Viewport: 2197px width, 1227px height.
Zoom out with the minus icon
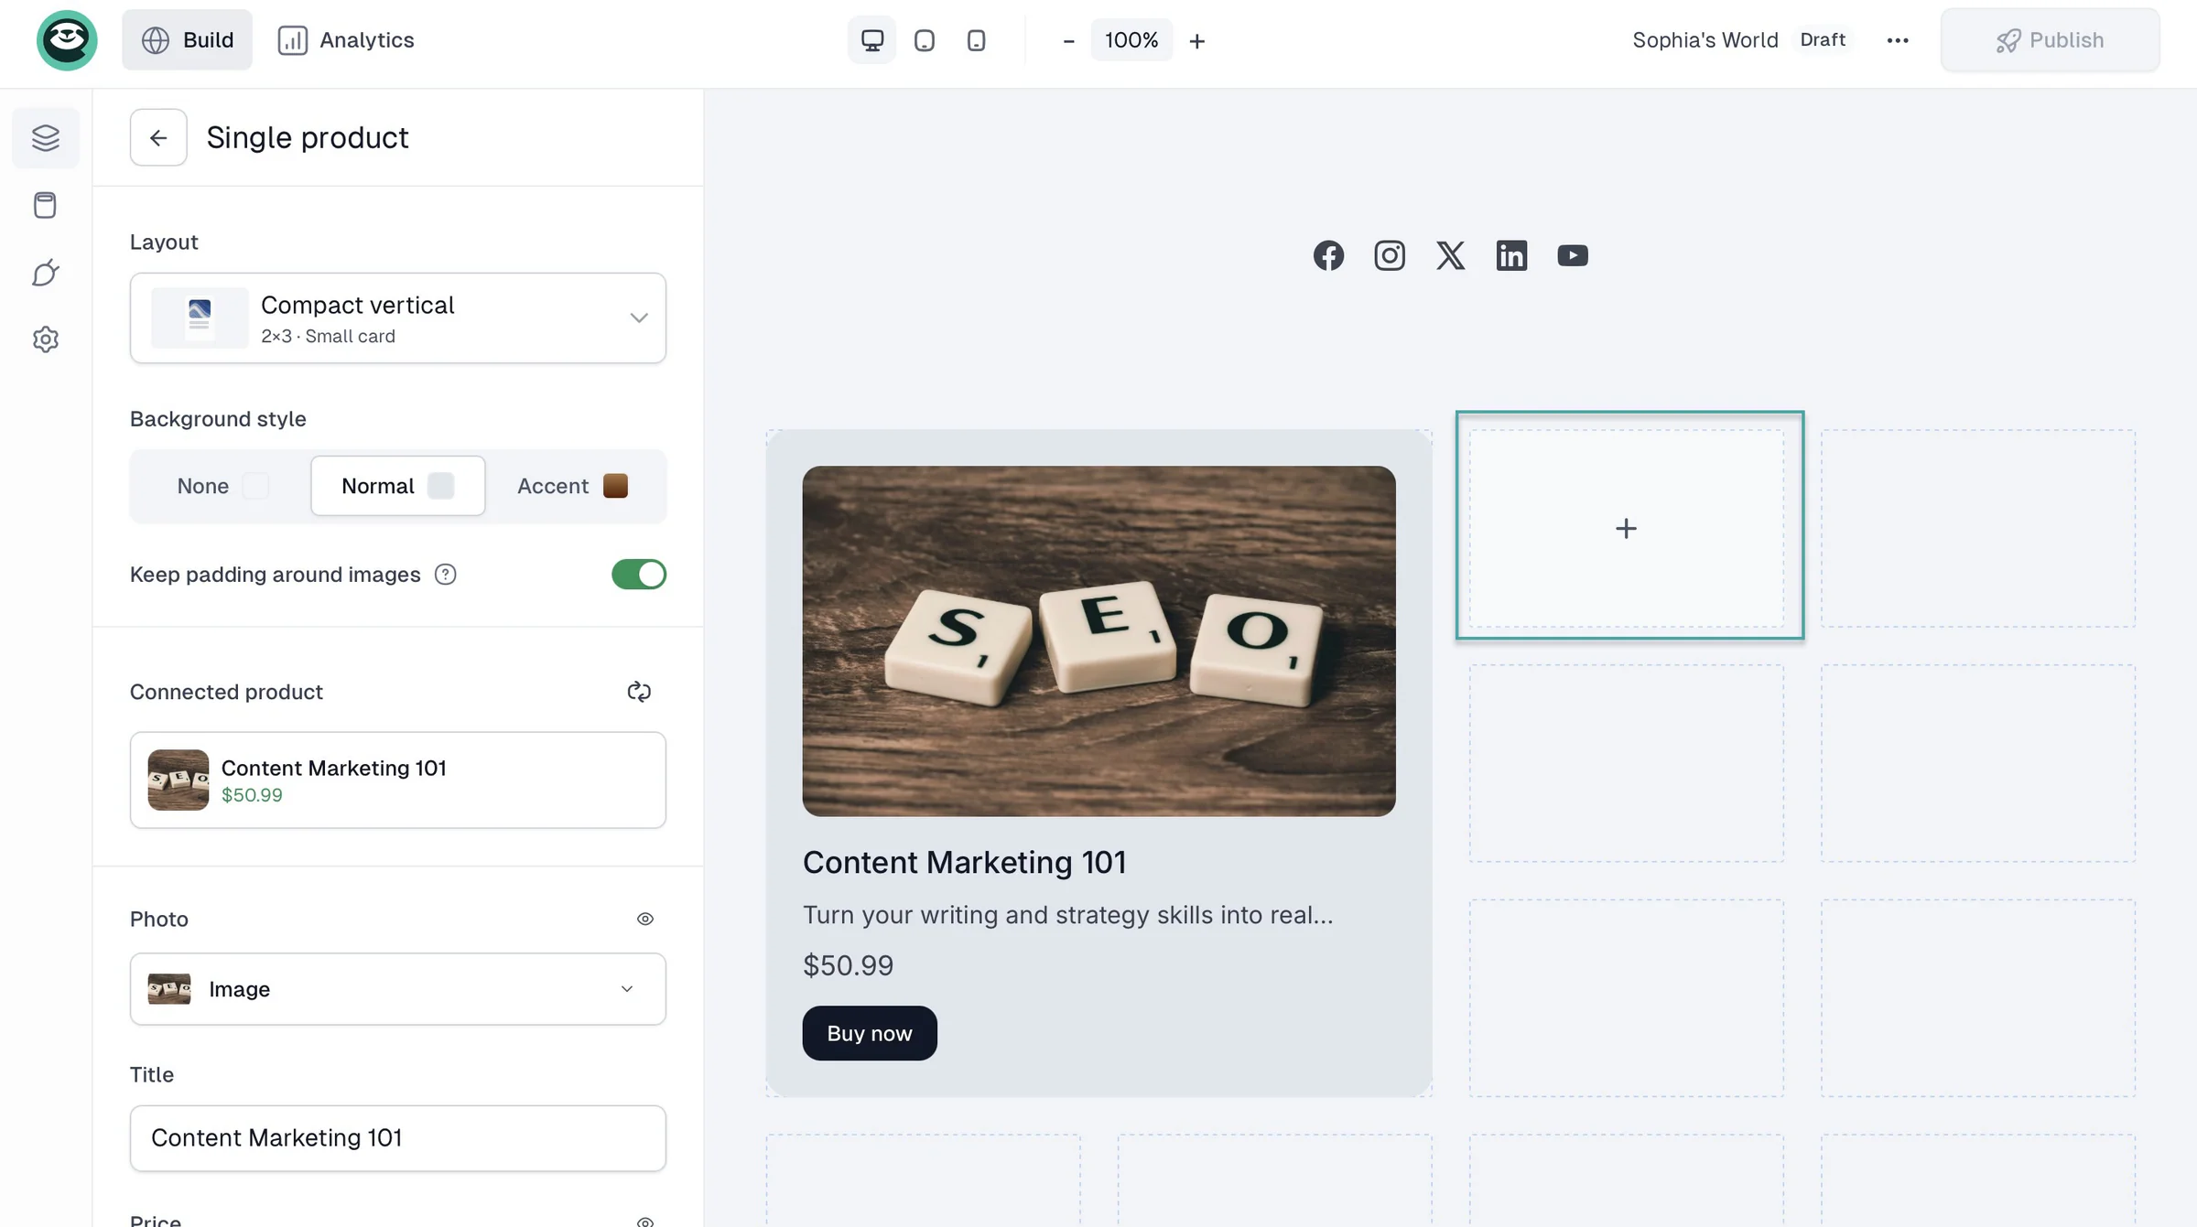[x=1068, y=40]
